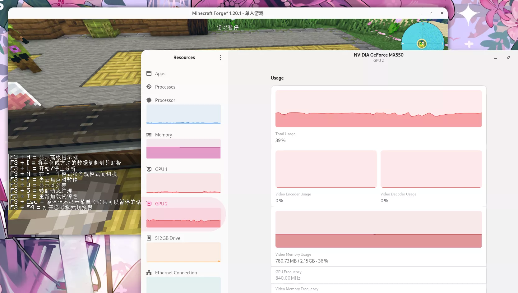
Task: Click the Ethernet Connection network icon
Action: 149,272
